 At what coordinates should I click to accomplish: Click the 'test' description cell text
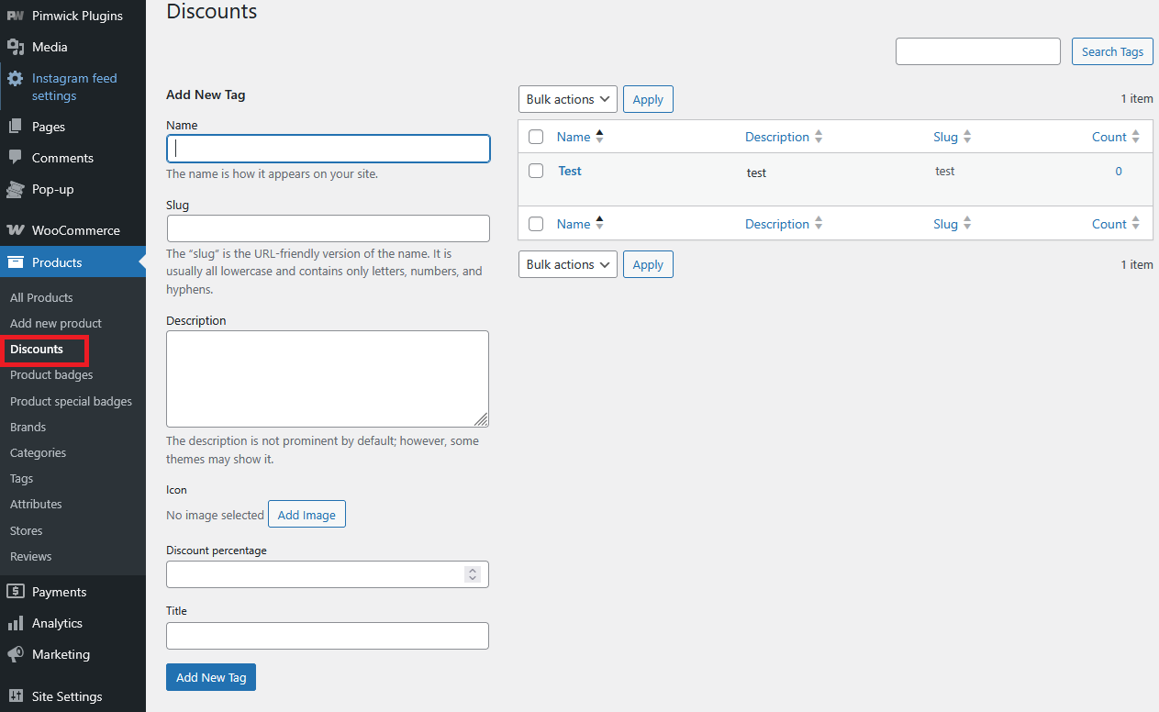pyautogui.click(x=756, y=172)
